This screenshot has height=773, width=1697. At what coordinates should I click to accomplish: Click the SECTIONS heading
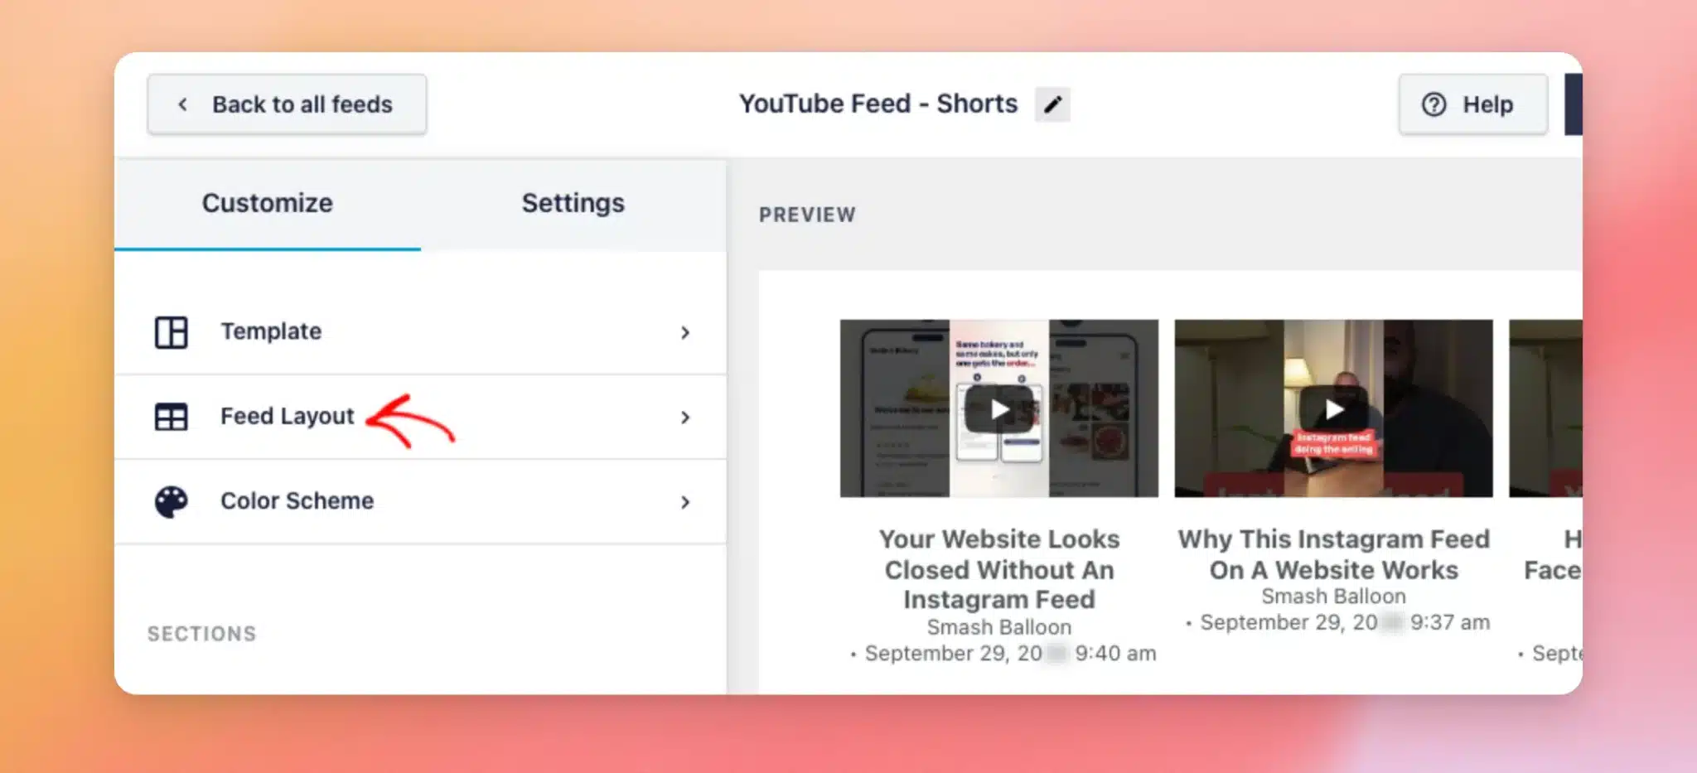[x=202, y=634]
